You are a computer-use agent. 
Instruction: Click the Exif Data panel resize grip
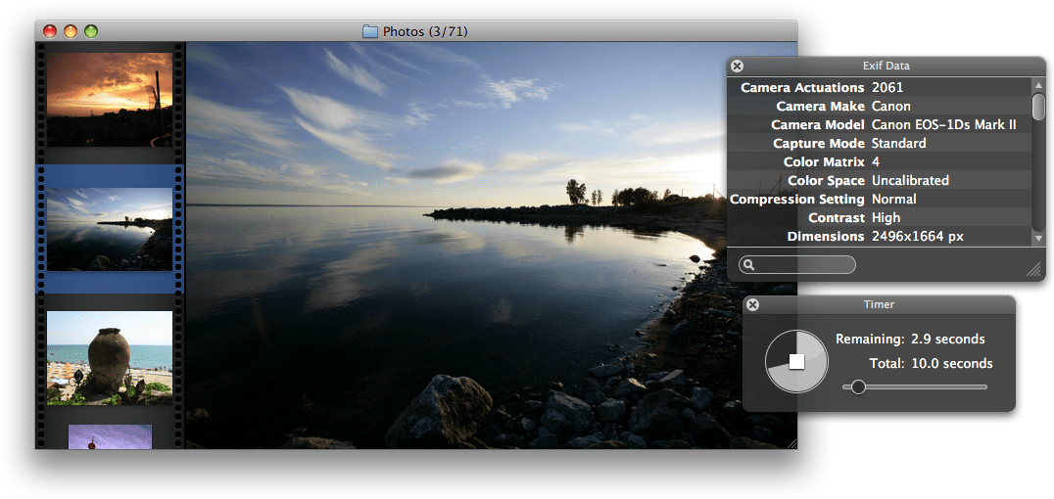point(1034,269)
